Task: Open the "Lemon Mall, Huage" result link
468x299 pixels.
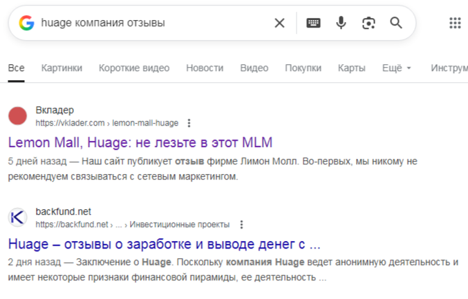Action: point(140,142)
